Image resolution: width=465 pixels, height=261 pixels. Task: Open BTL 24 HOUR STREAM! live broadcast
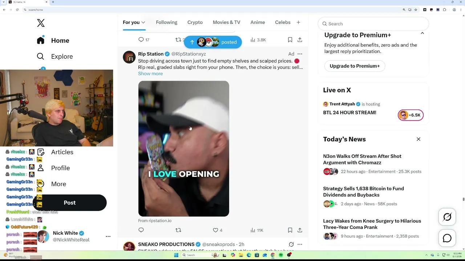(349, 112)
